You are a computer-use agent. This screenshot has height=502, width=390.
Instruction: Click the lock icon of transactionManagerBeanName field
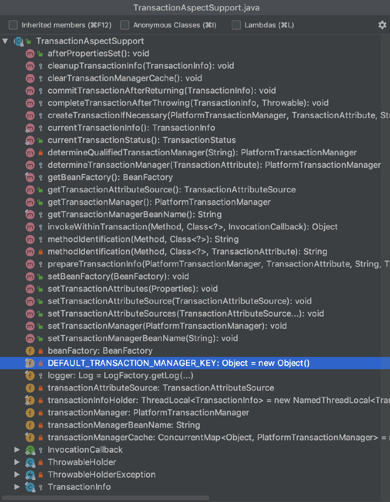point(40,425)
